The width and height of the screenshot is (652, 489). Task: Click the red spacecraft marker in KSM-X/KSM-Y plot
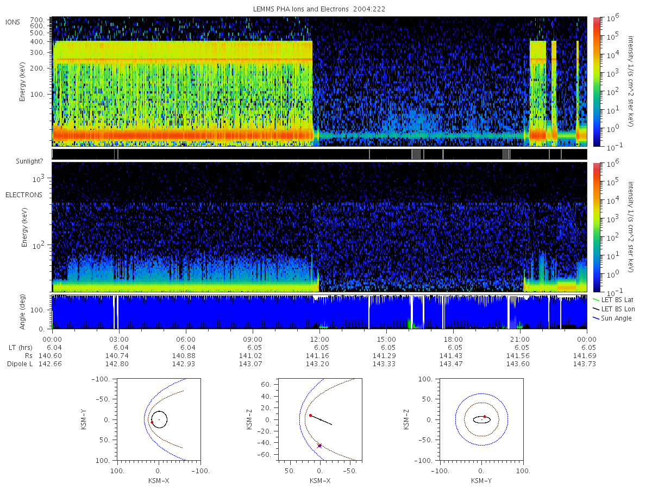pyautogui.click(x=152, y=422)
